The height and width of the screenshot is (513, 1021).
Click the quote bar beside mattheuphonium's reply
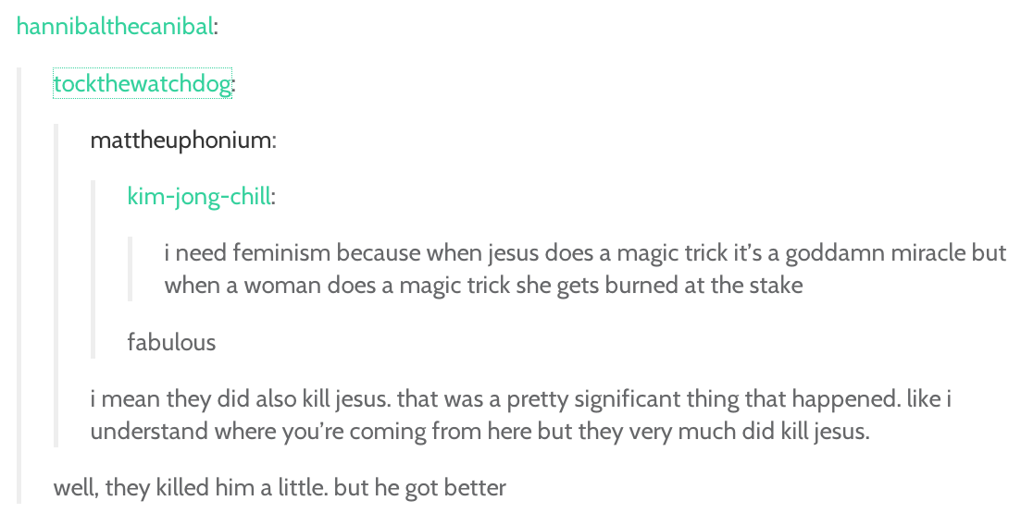(56, 286)
